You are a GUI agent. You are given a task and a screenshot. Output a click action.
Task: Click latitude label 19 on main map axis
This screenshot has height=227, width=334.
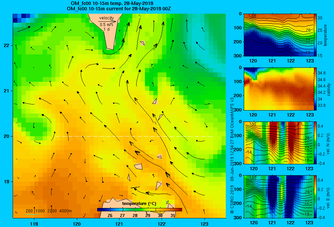click(x=6, y=182)
